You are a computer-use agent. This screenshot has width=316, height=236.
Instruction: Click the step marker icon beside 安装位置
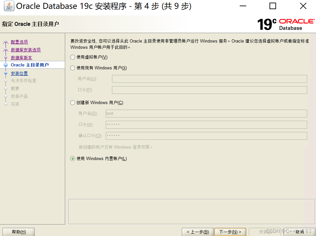point(6,74)
